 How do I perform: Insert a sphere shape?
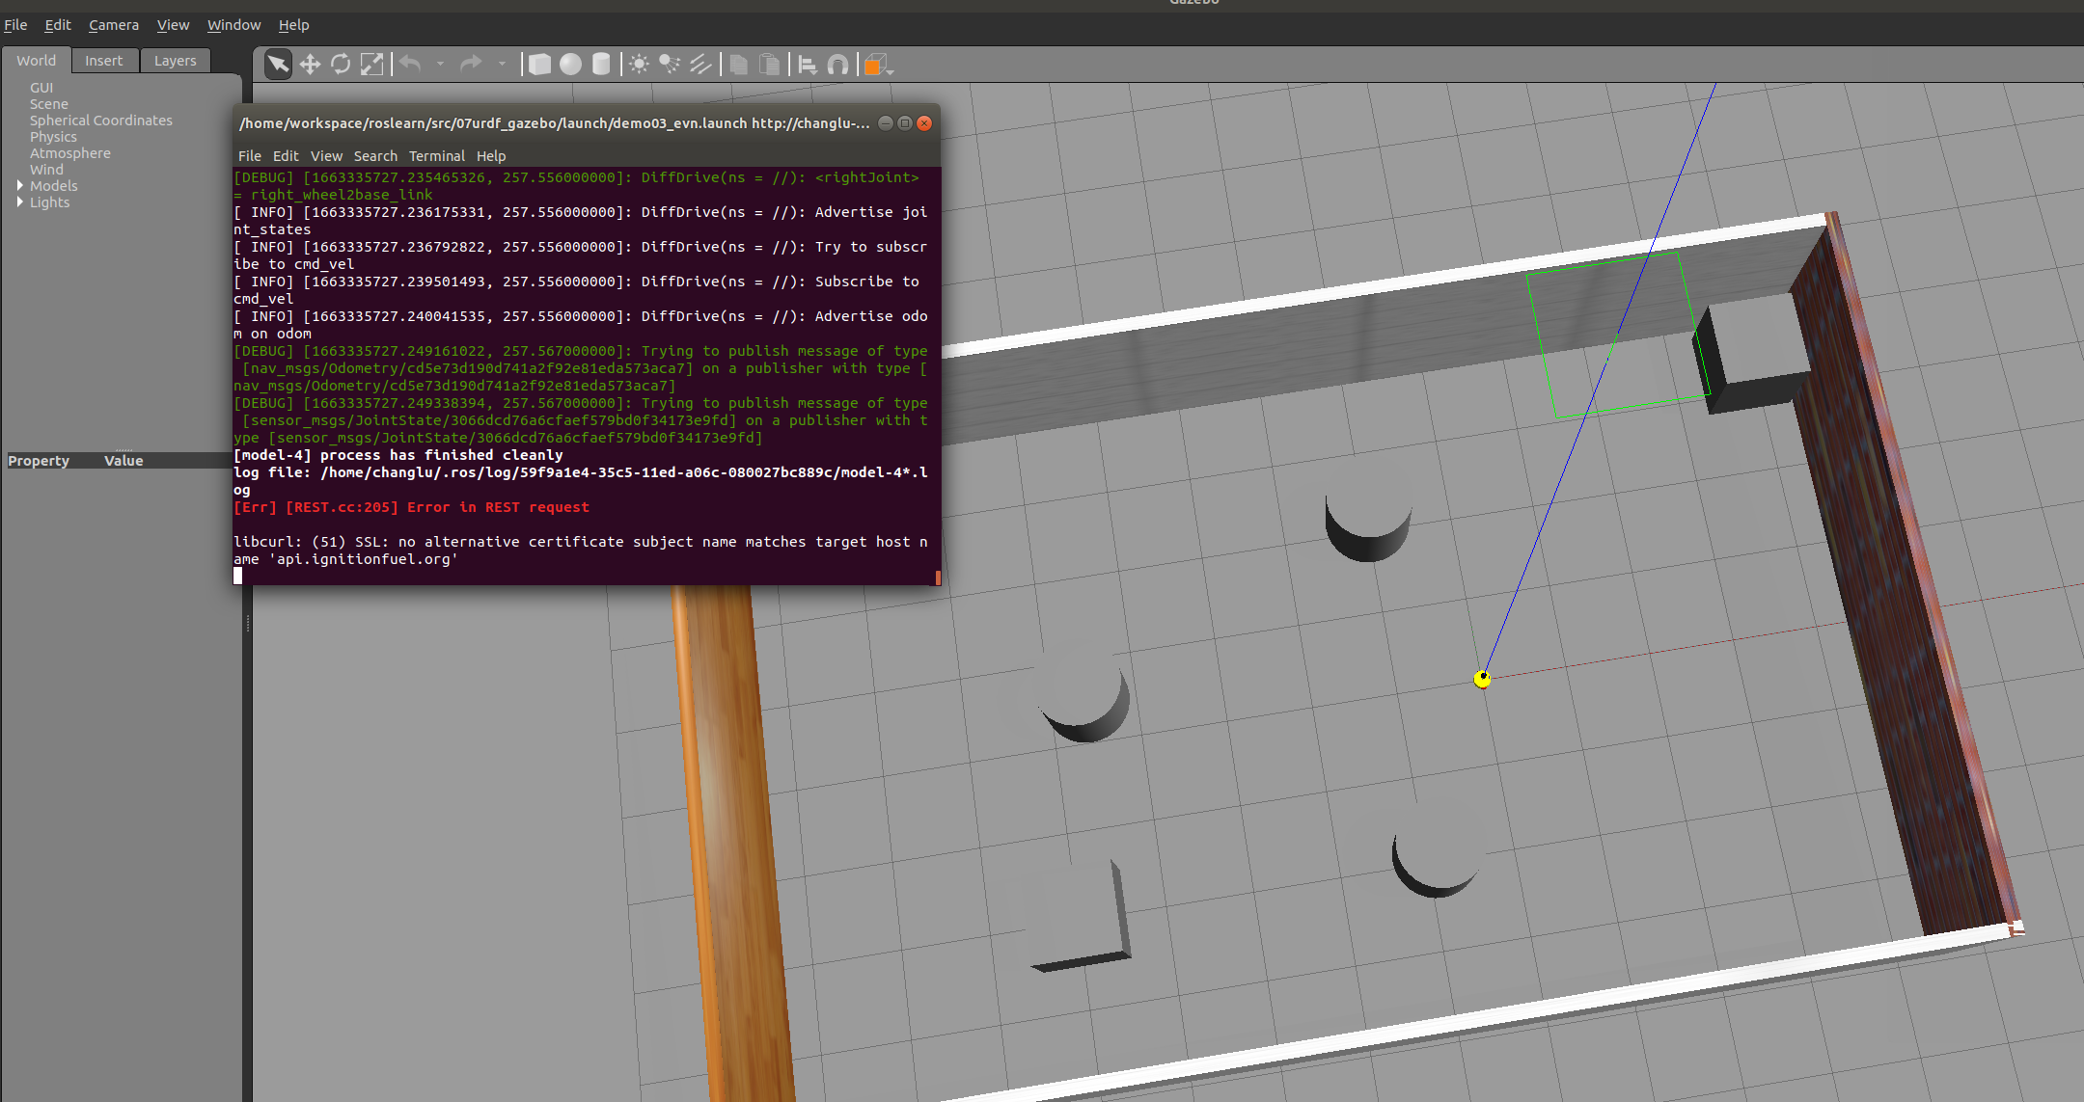[571, 65]
